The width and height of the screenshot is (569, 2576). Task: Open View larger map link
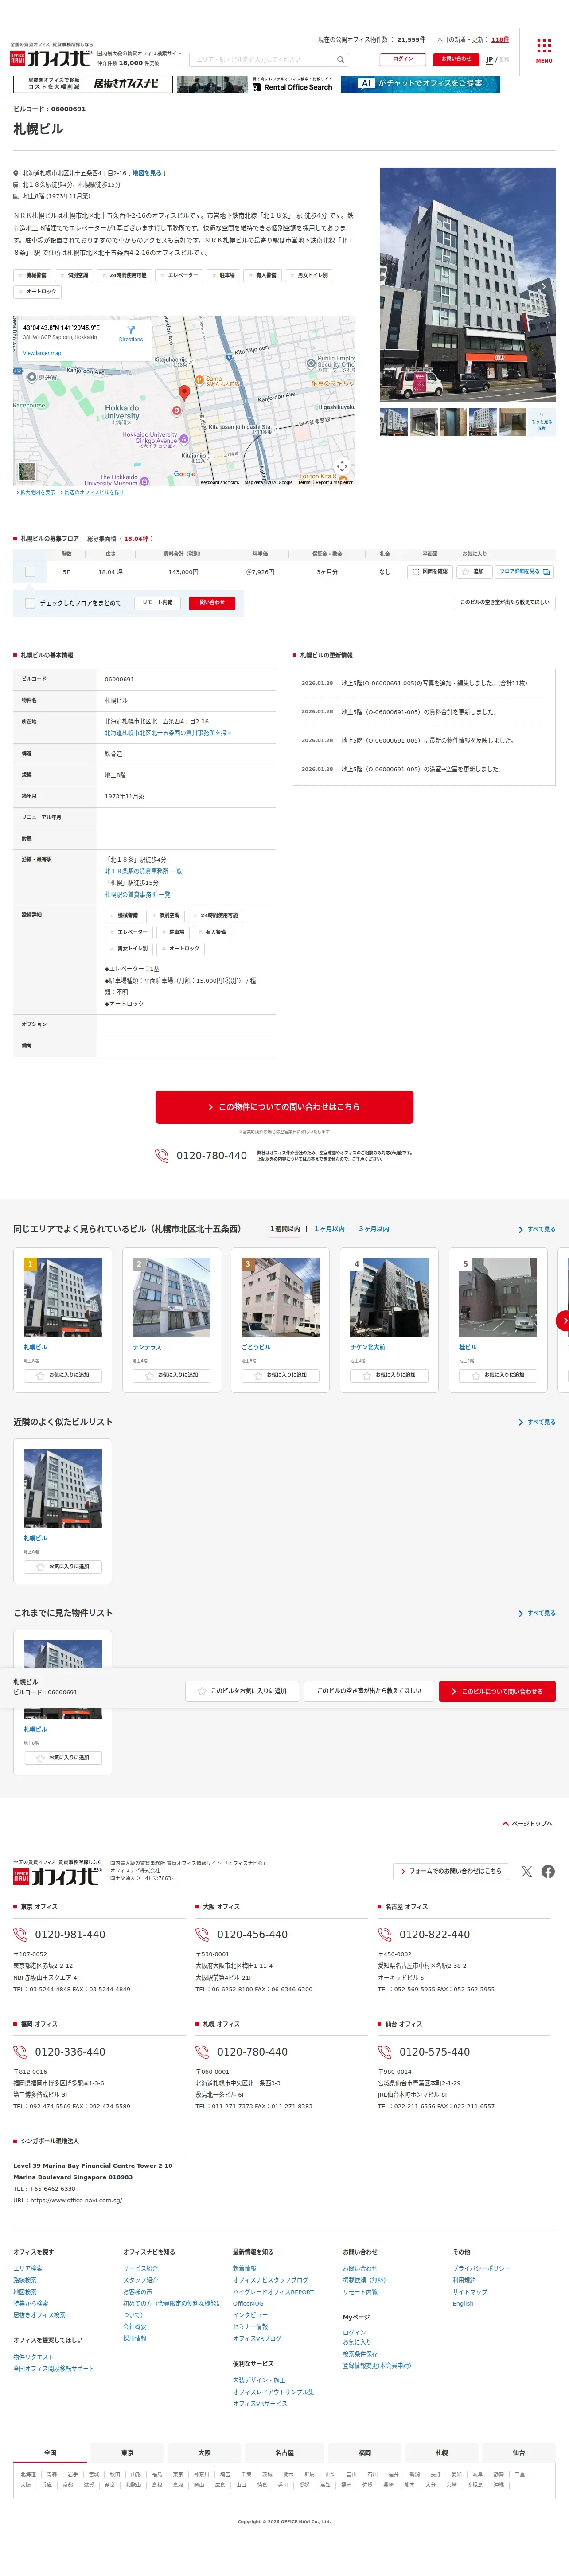coord(42,353)
